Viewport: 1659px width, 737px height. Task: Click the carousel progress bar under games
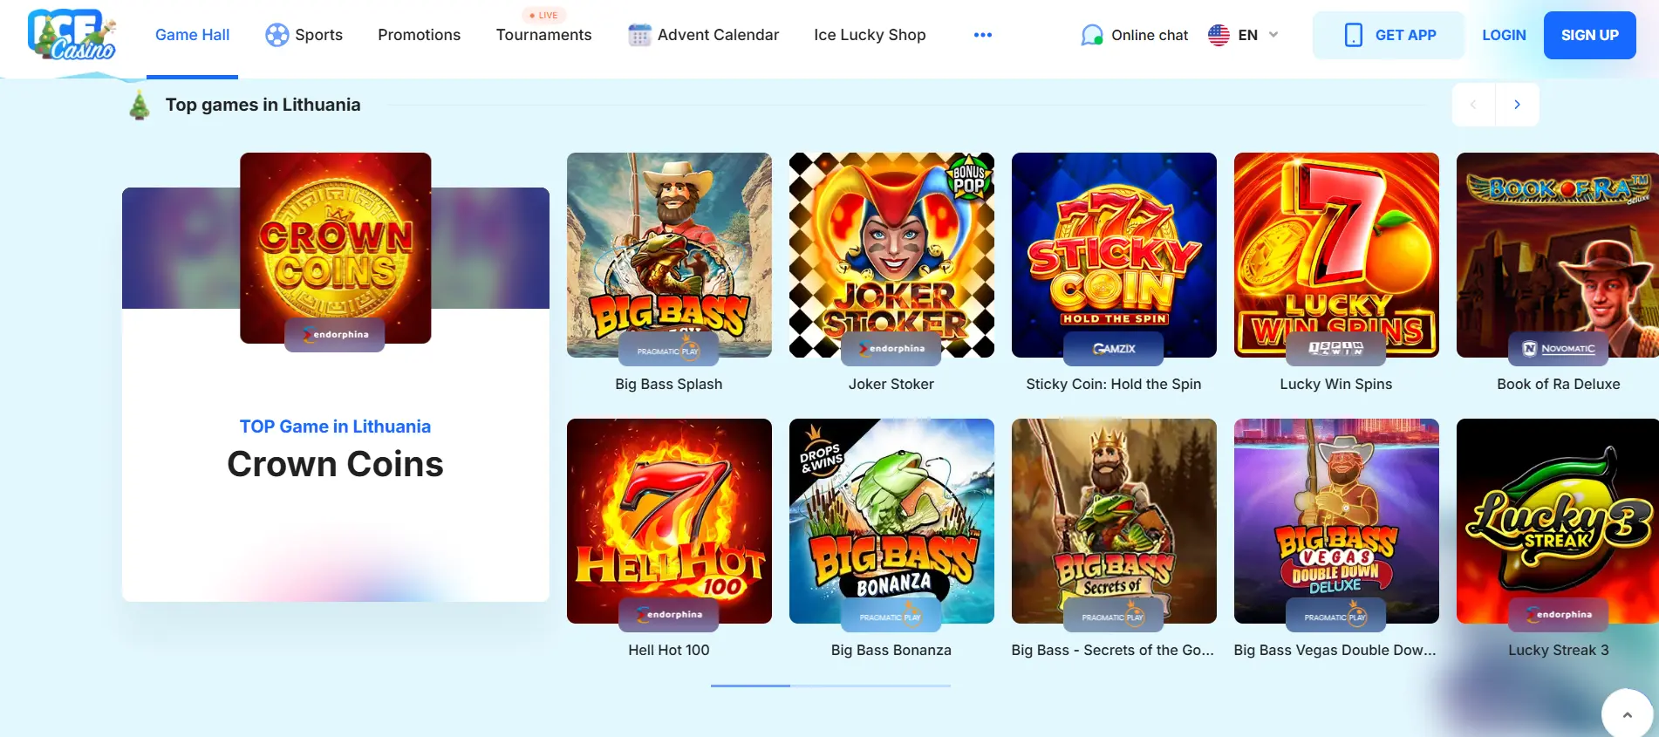click(830, 686)
